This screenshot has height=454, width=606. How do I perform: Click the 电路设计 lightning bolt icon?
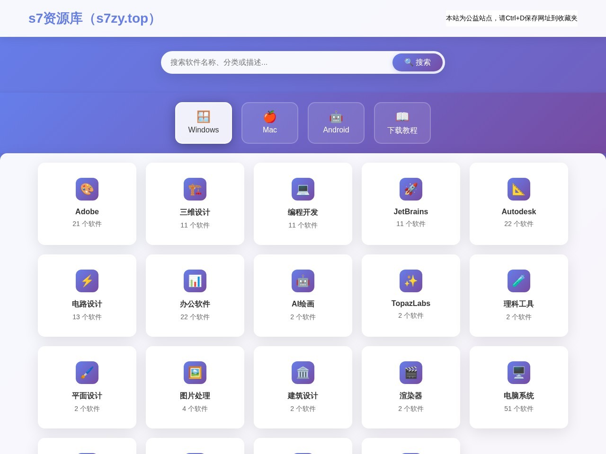[87, 281]
